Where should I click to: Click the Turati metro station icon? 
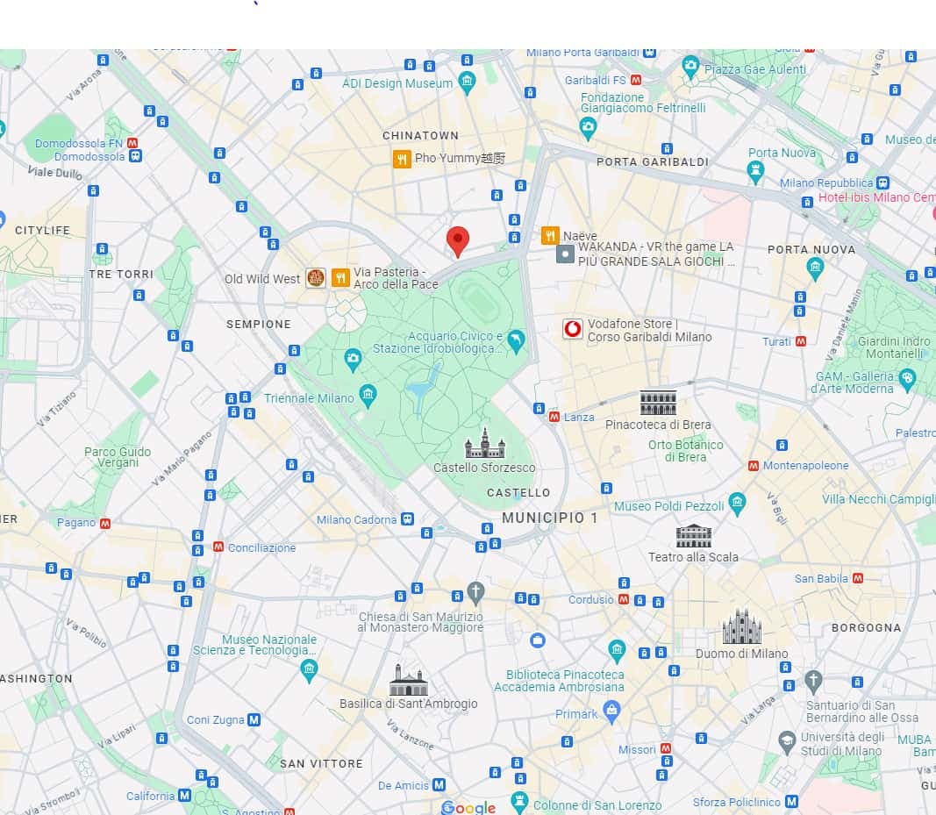(801, 341)
